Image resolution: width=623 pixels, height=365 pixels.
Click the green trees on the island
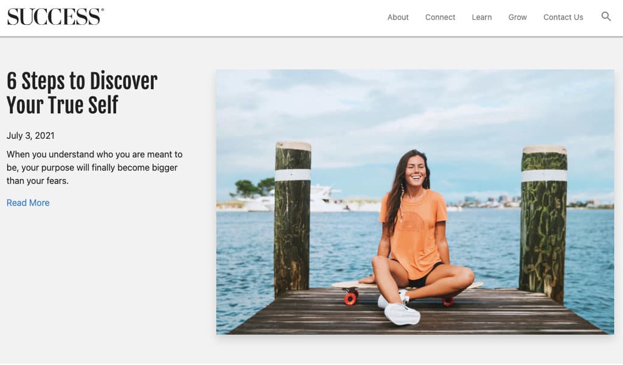point(252,188)
